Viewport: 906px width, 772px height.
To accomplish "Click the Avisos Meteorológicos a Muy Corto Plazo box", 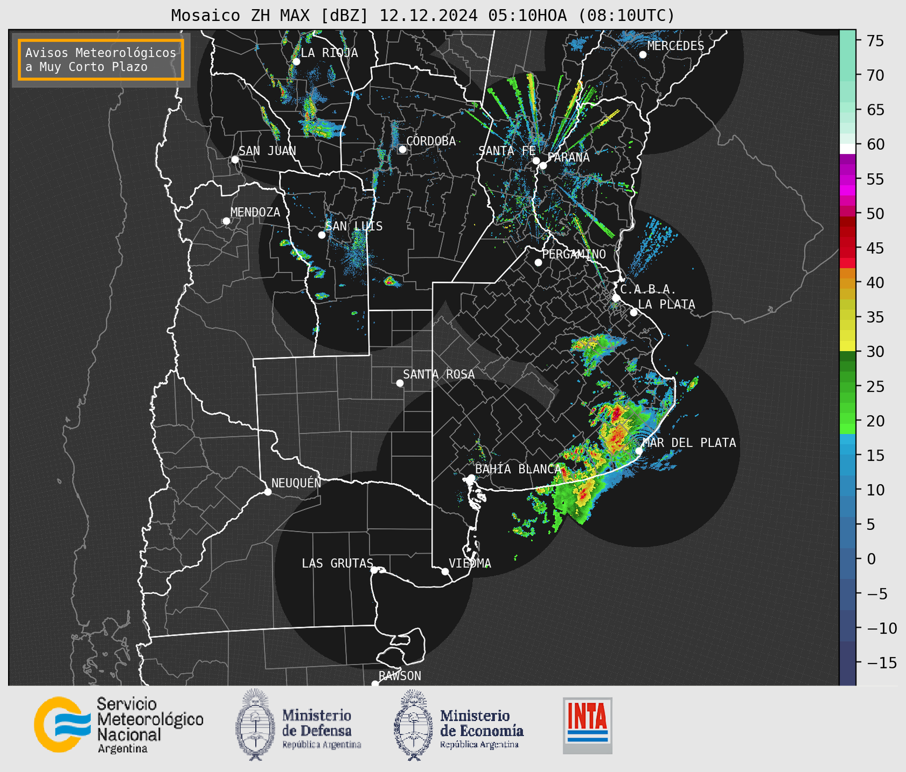I will coord(101,60).
